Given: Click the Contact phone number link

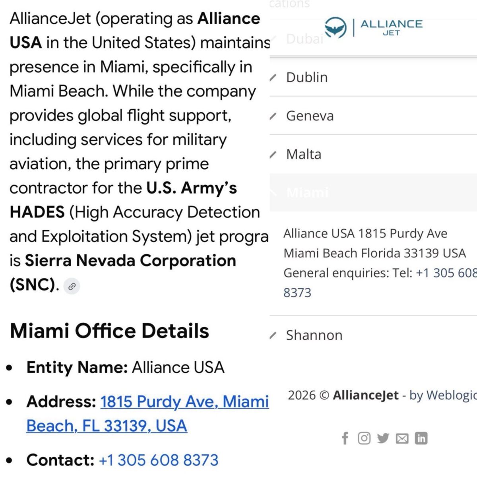Looking at the screenshot, I should coord(158,460).
